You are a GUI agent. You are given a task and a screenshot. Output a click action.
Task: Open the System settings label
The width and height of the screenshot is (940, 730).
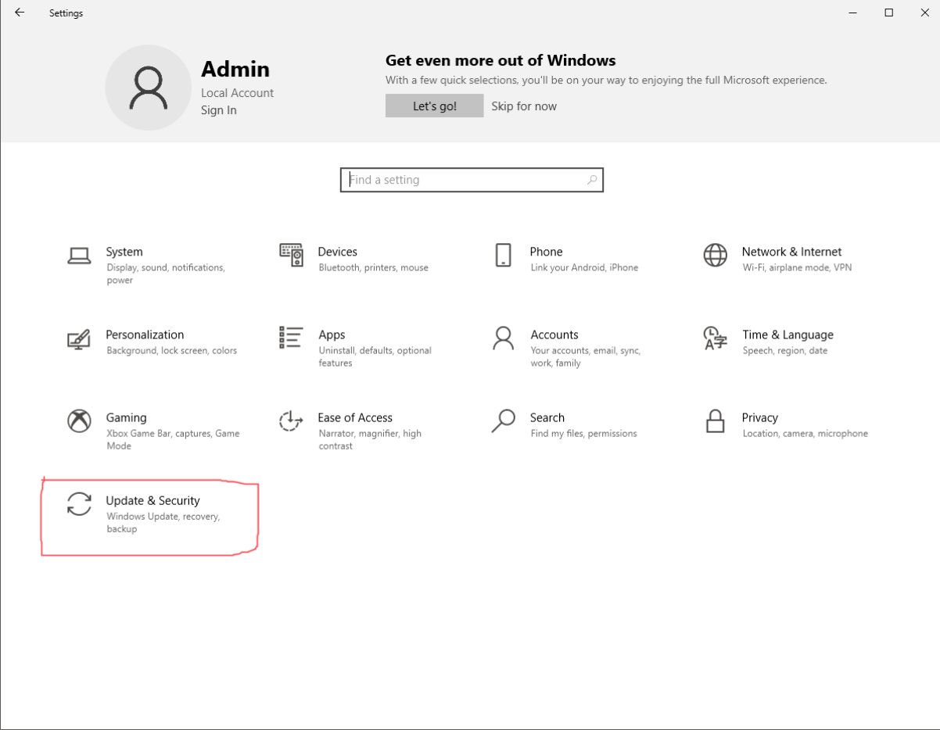[124, 252]
